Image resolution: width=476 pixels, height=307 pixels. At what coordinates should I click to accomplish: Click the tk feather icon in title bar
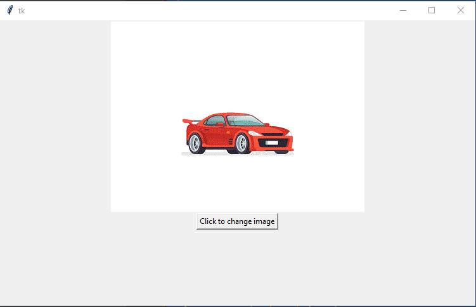[10, 10]
